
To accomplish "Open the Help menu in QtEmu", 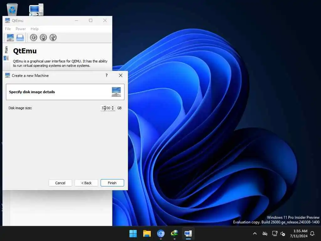I will (34, 29).
